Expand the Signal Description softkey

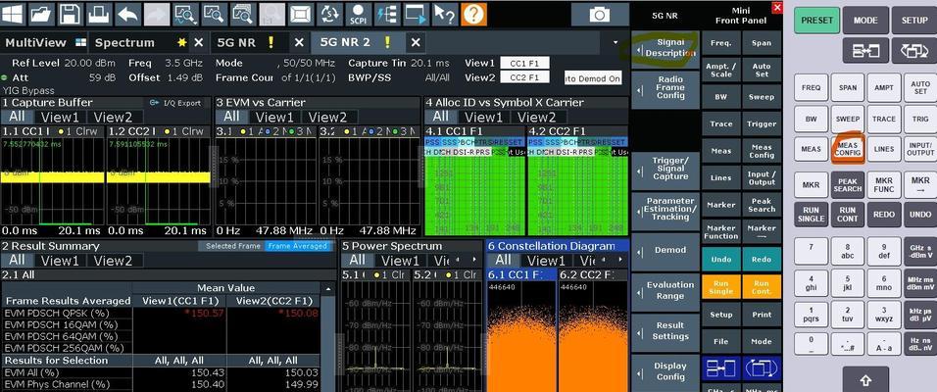coord(666,48)
